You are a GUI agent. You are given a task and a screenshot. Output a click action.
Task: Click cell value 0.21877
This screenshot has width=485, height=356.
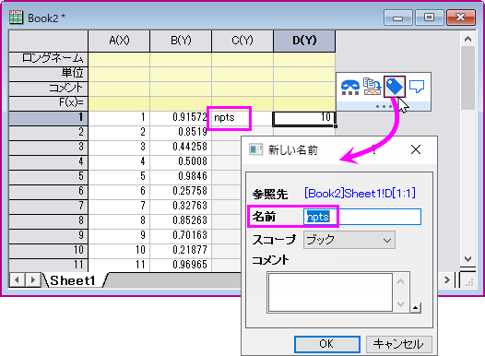181,250
